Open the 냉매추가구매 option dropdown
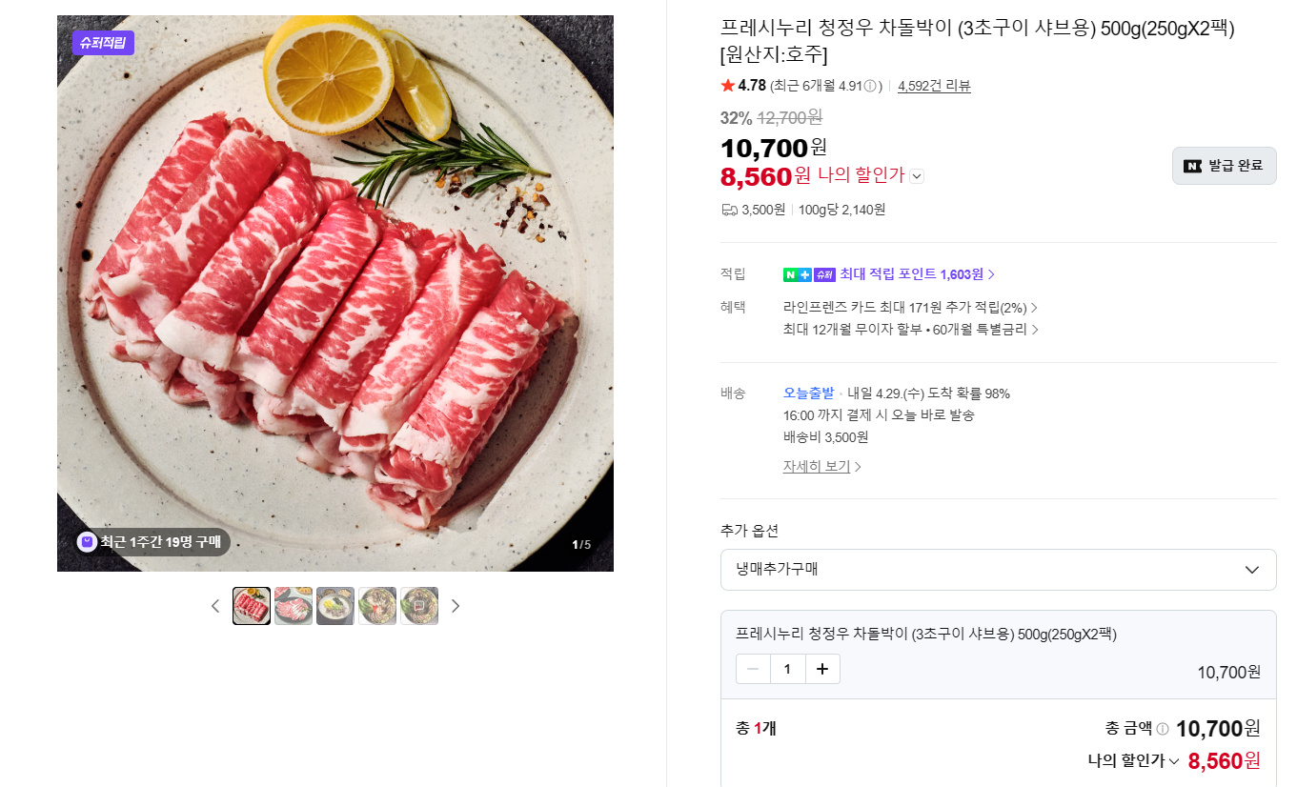The height and width of the screenshot is (787, 1297). tap(998, 570)
